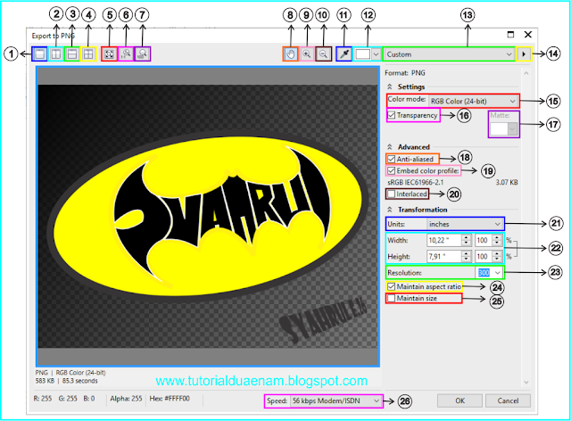Adjust the Height percent stepper
571x421 pixels.
(498, 256)
